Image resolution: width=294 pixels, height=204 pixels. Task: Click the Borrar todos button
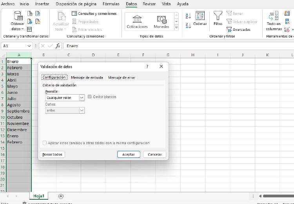[x=52, y=154]
